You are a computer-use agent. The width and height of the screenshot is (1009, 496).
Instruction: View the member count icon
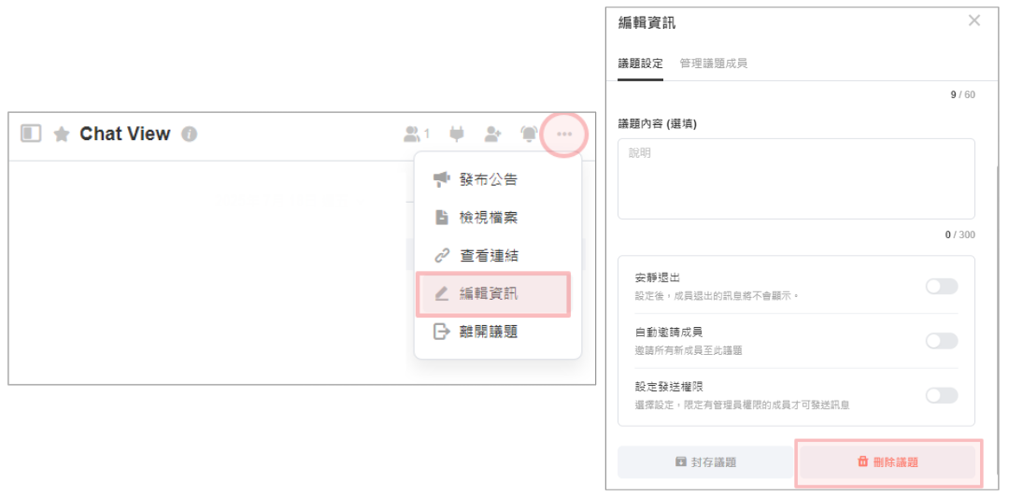(415, 135)
